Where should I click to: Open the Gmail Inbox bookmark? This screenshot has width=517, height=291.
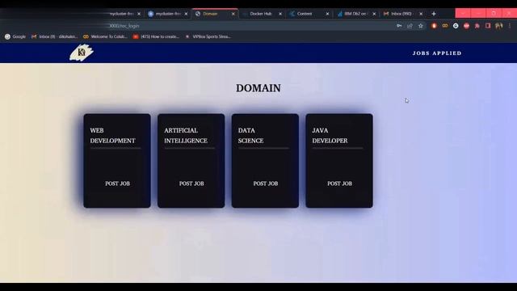(x=54, y=36)
